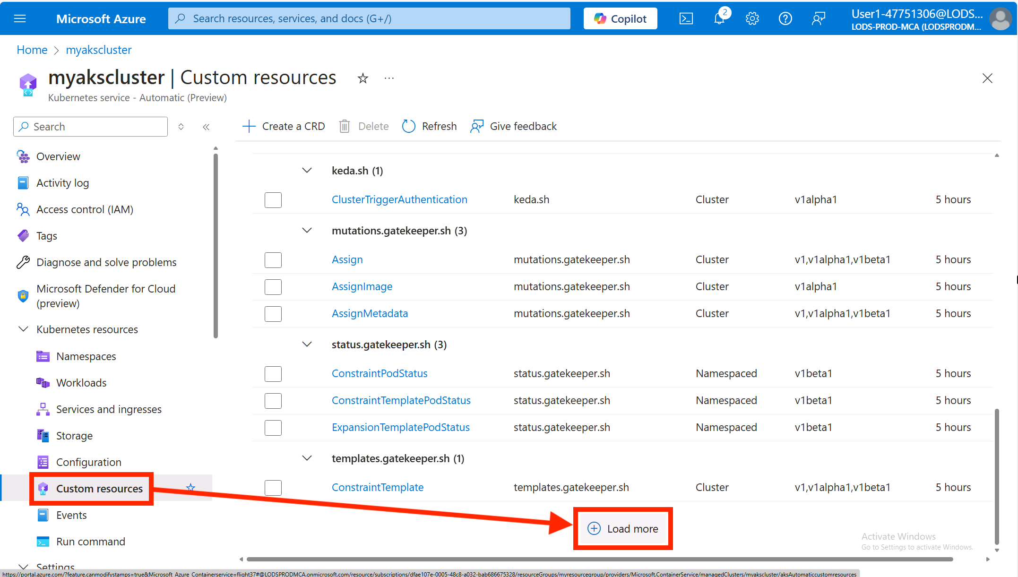Check the AssignMetadata row checkbox
The height and width of the screenshot is (577, 1018).
273,314
